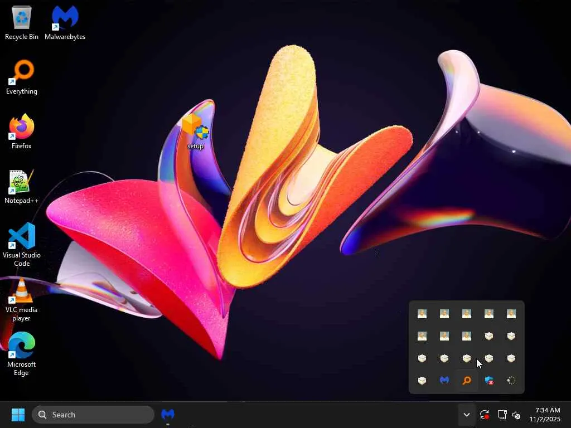Open the Recycle Bin desktop icon
Viewport: 571px width, 428px height.
coord(22,22)
